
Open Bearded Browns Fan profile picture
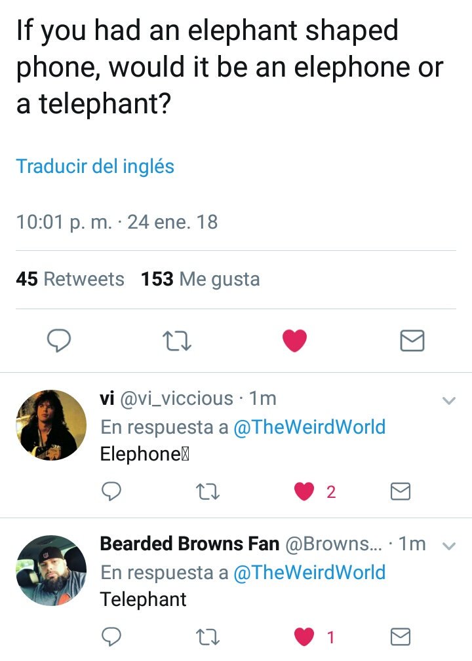(51, 571)
